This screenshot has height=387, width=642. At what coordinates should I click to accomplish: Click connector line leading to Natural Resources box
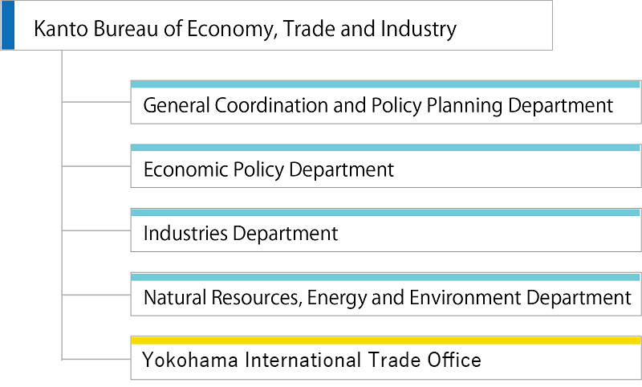pyautogui.click(x=96, y=295)
